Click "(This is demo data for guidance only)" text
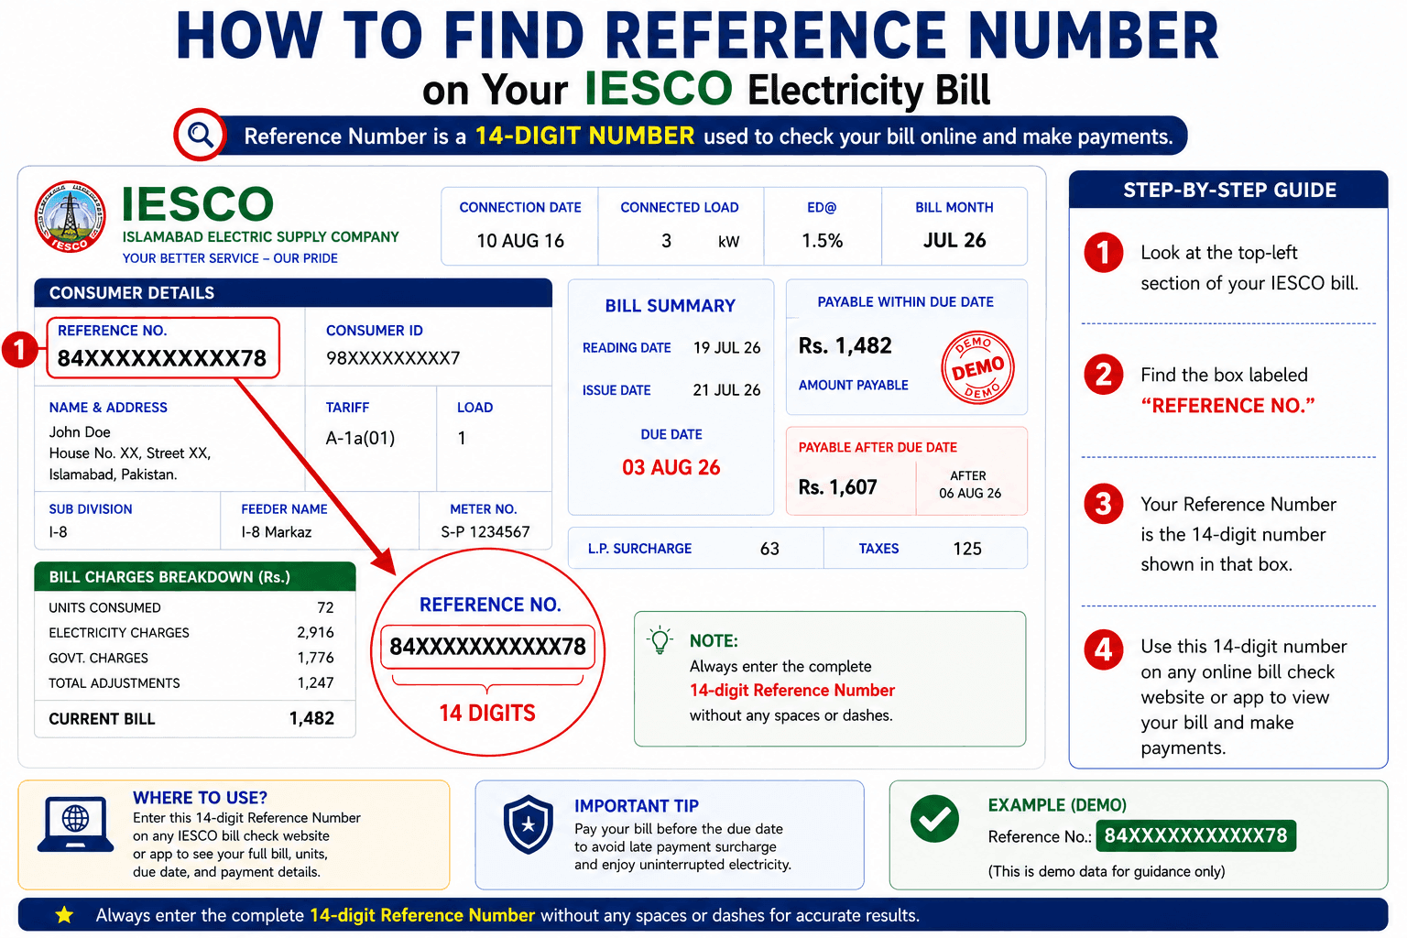The width and height of the screenshot is (1407, 938). tap(1107, 871)
